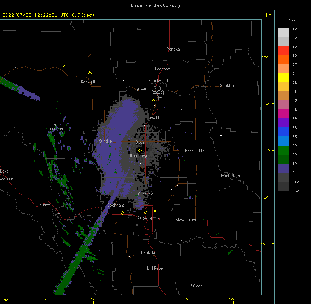Click the Lake Louise label
Screen dimensions: 311x304
[6, 175]
